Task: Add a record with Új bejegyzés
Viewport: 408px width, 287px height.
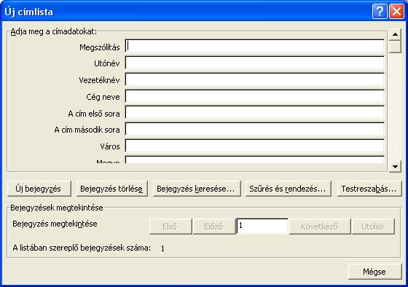Action: tap(39, 189)
